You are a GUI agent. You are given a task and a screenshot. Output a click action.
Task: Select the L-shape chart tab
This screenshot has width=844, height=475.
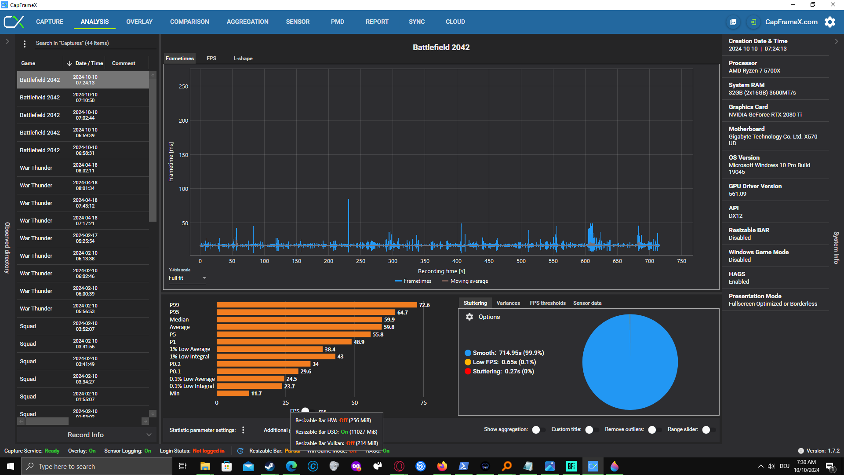point(243,58)
